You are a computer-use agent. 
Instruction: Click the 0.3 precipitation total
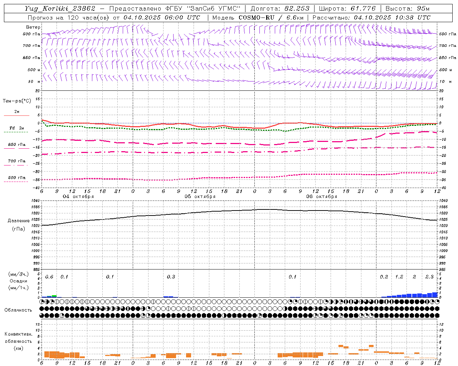point(171,277)
